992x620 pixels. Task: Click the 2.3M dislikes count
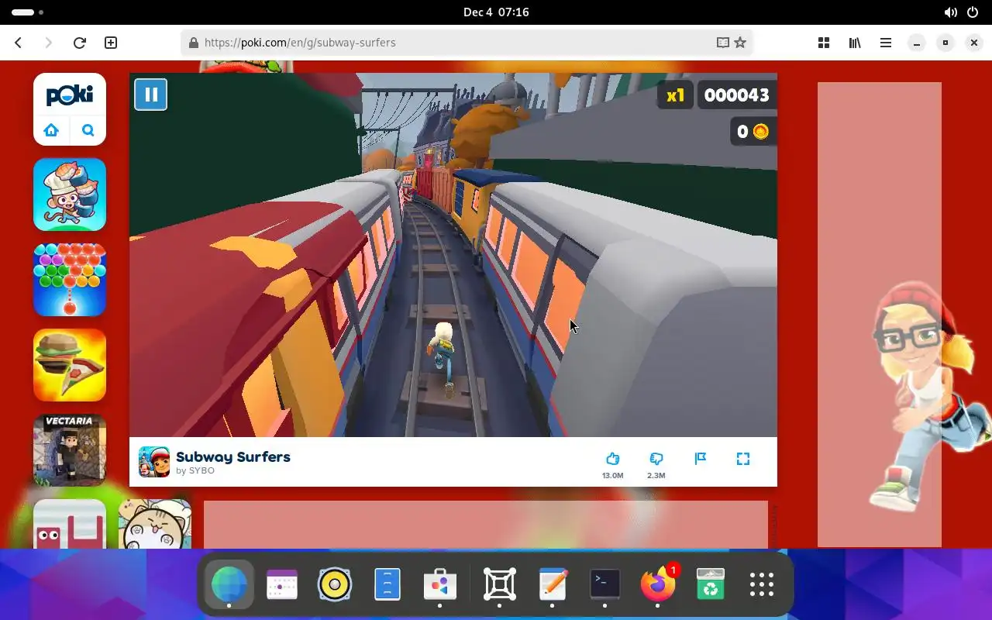point(656,475)
